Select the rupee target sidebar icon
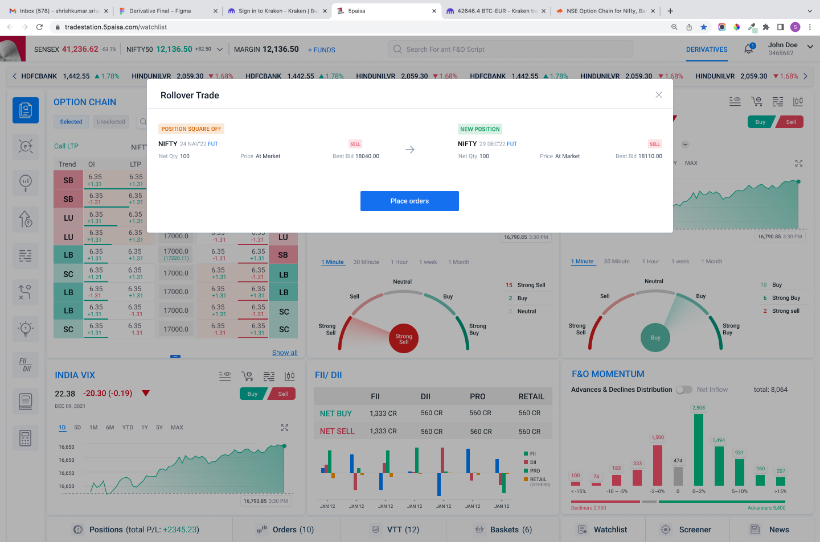The width and height of the screenshot is (820, 542). tap(26, 147)
